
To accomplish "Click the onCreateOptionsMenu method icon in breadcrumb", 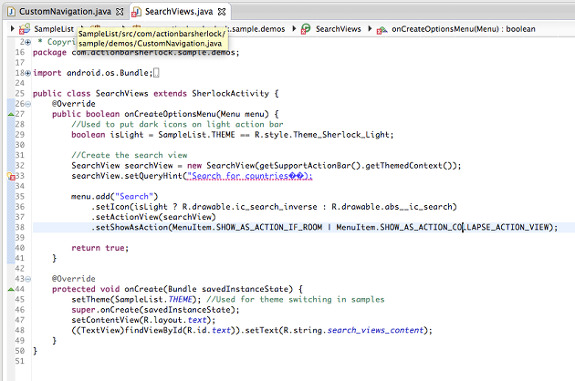I will [382, 30].
